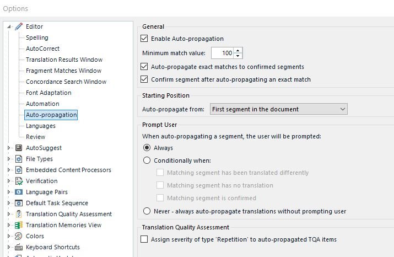Viewport: 394px width, 257px height.
Task: Click the Embedded Content Processors icon
Action: [19, 170]
